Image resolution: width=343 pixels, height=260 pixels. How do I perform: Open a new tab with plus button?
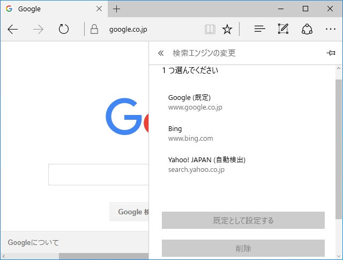click(x=116, y=9)
